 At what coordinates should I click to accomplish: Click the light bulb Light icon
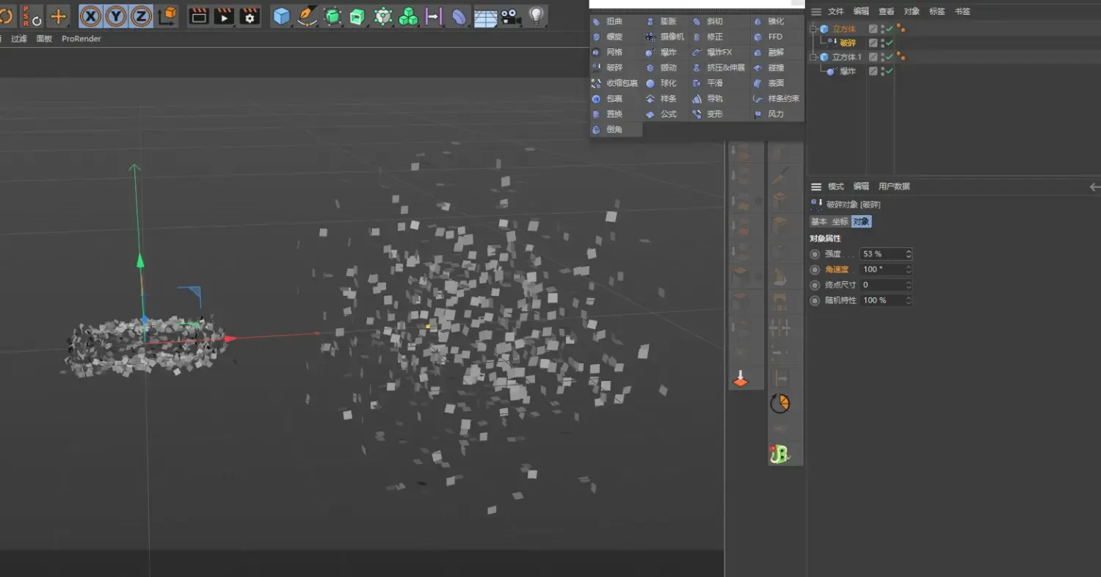[x=537, y=15]
